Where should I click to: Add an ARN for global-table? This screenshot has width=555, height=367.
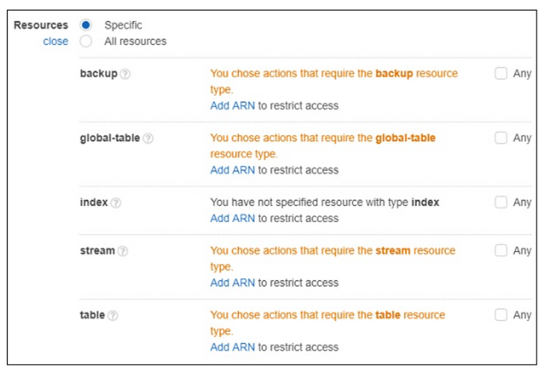pyautogui.click(x=232, y=169)
